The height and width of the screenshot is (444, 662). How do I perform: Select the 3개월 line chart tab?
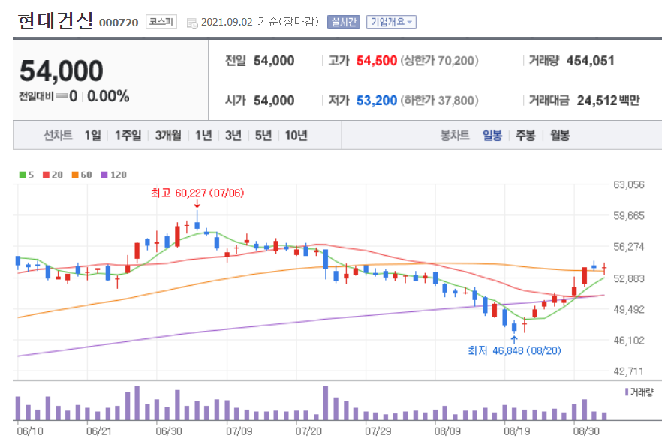click(x=168, y=136)
